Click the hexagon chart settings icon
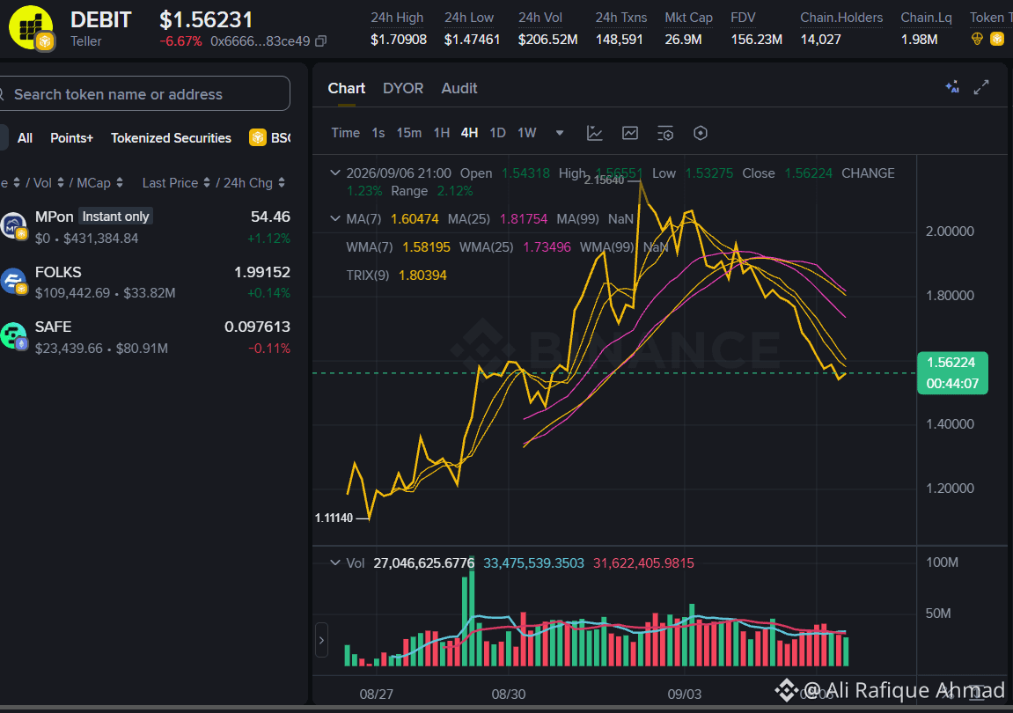The image size is (1013, 713). pyautogui.click(x=701, y=133)
